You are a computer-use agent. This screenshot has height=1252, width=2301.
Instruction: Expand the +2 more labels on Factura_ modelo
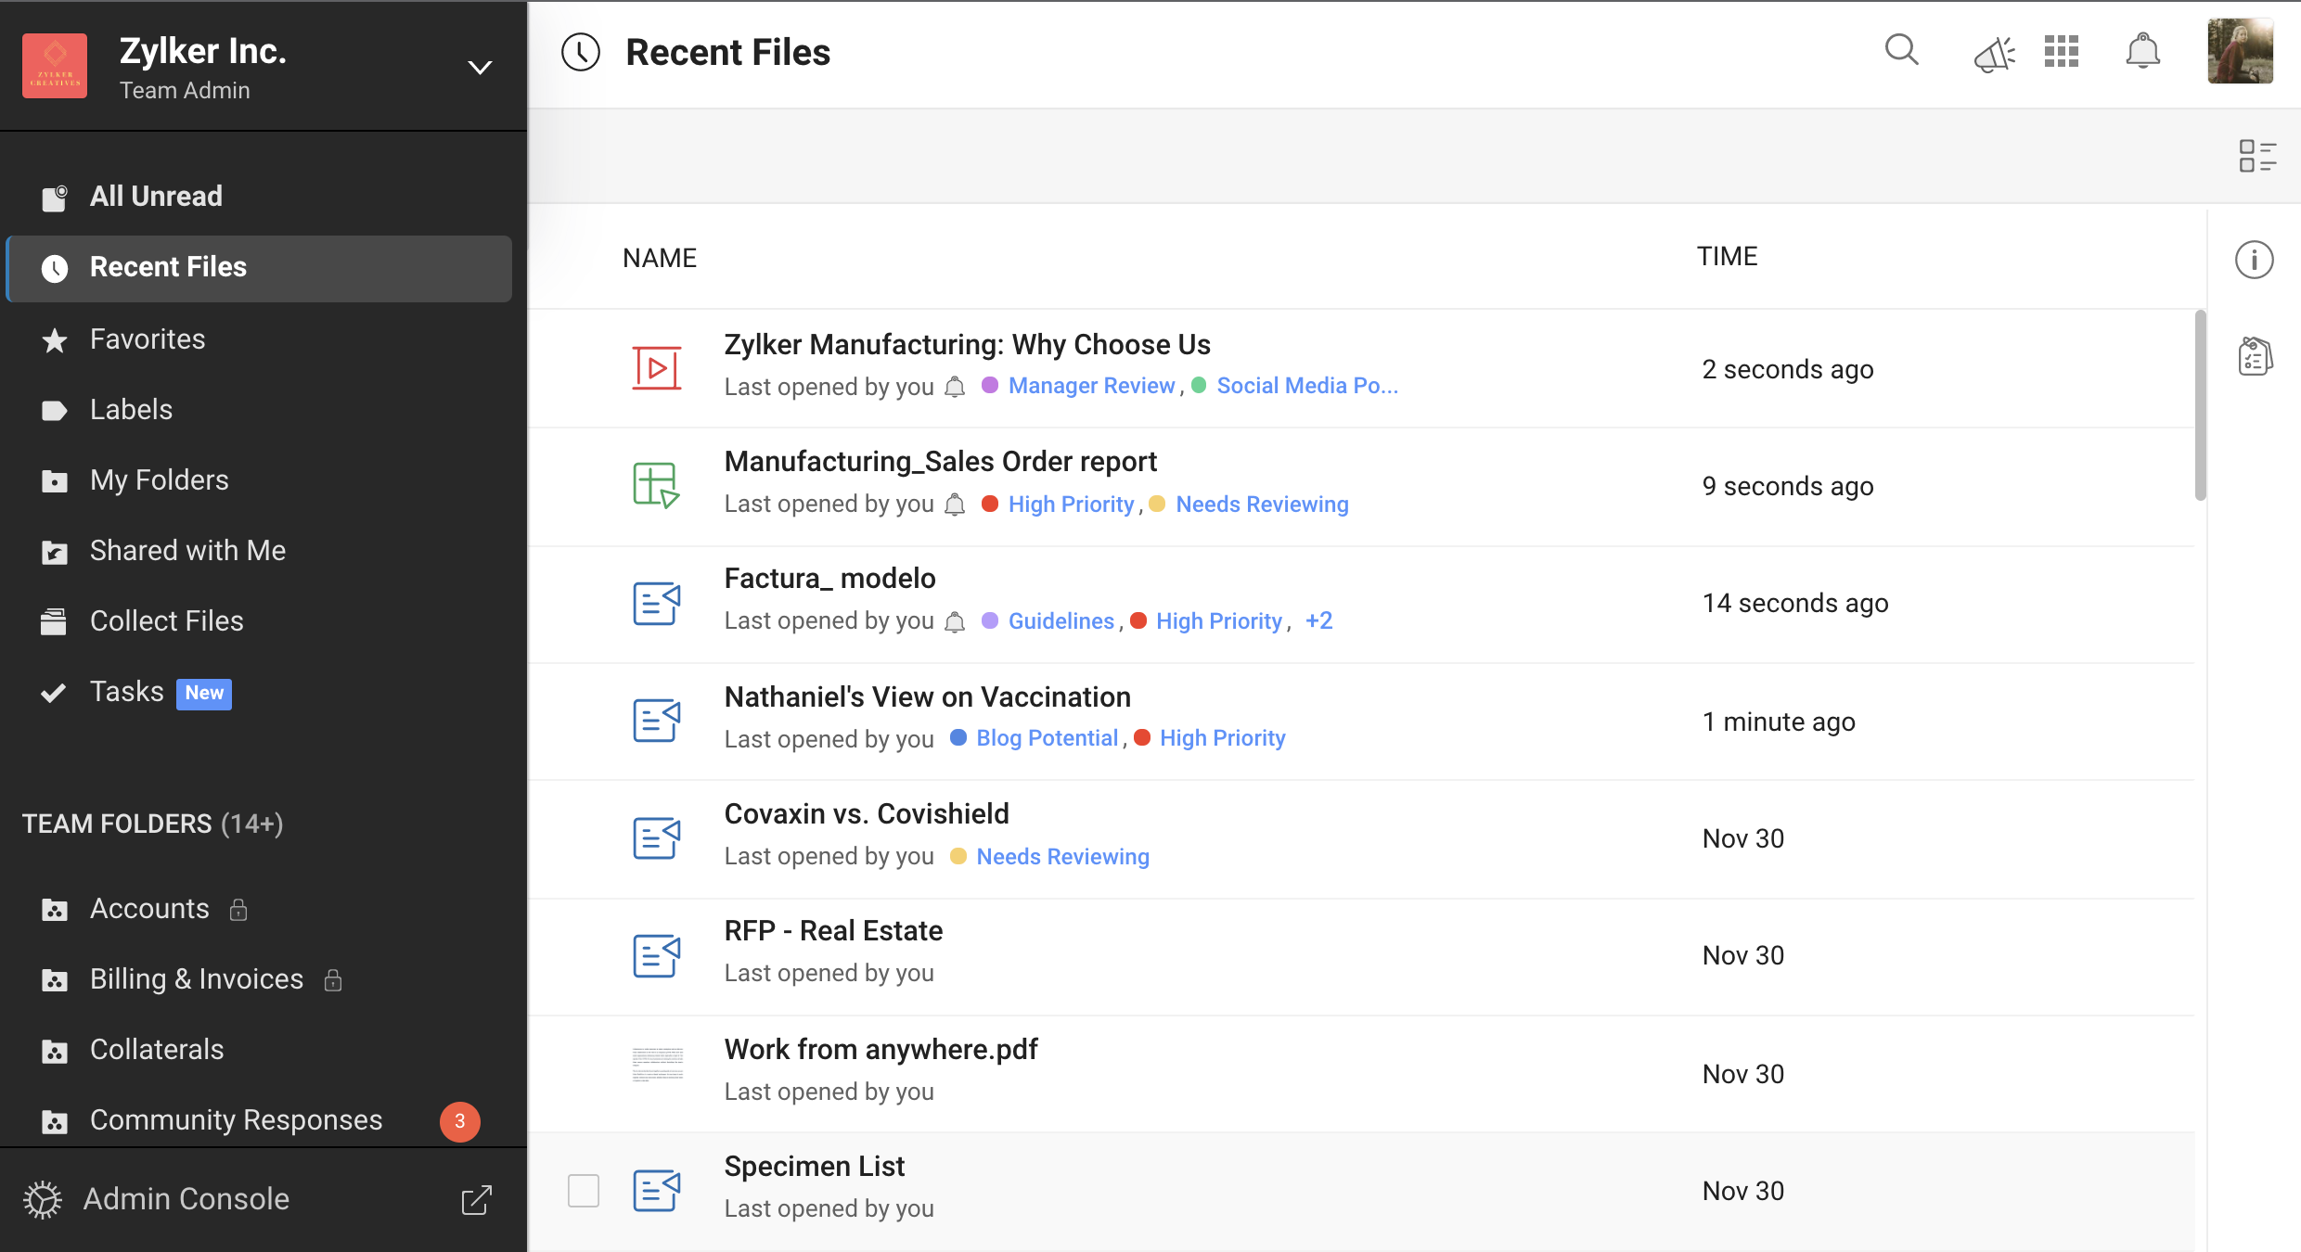tap(1318, 620)
